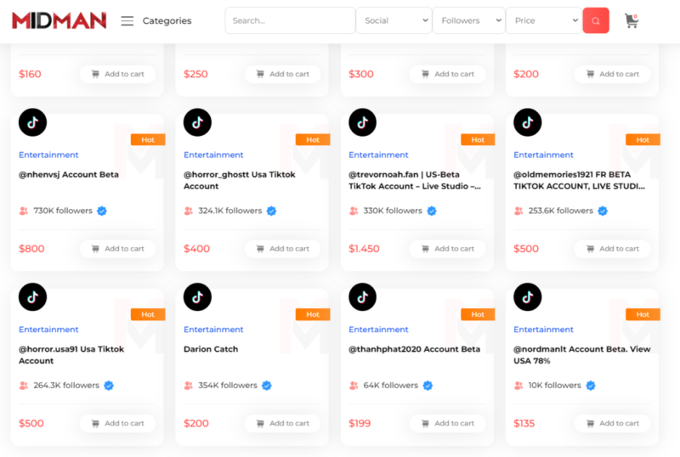Add the $135 @nordmanlt account to cart
Screen dimensions: 680x457
[611, 423]
